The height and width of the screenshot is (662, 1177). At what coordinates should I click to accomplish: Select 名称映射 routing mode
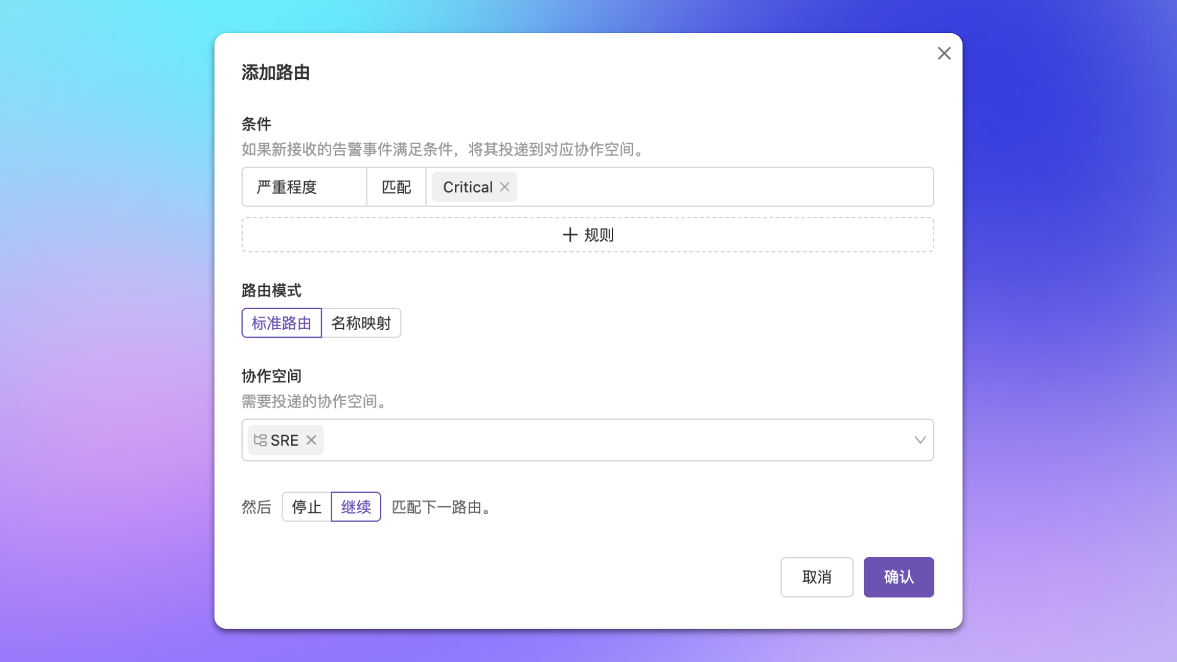pos(361,323)
